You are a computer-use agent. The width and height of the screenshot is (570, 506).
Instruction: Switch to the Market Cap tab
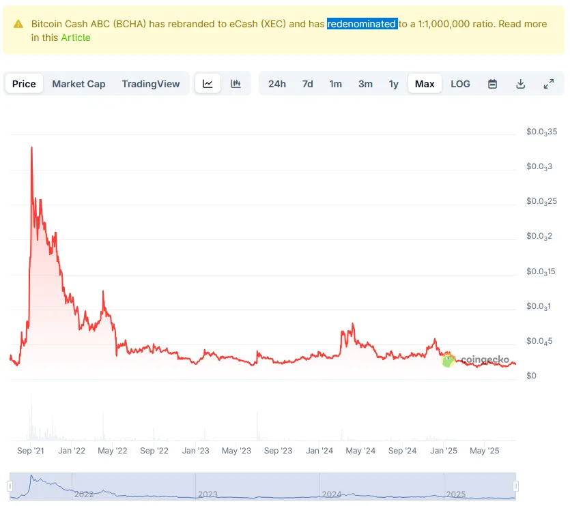(79, 84)
